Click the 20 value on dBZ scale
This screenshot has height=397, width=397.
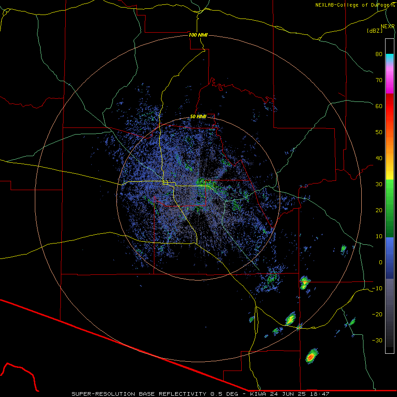point(379,210)
